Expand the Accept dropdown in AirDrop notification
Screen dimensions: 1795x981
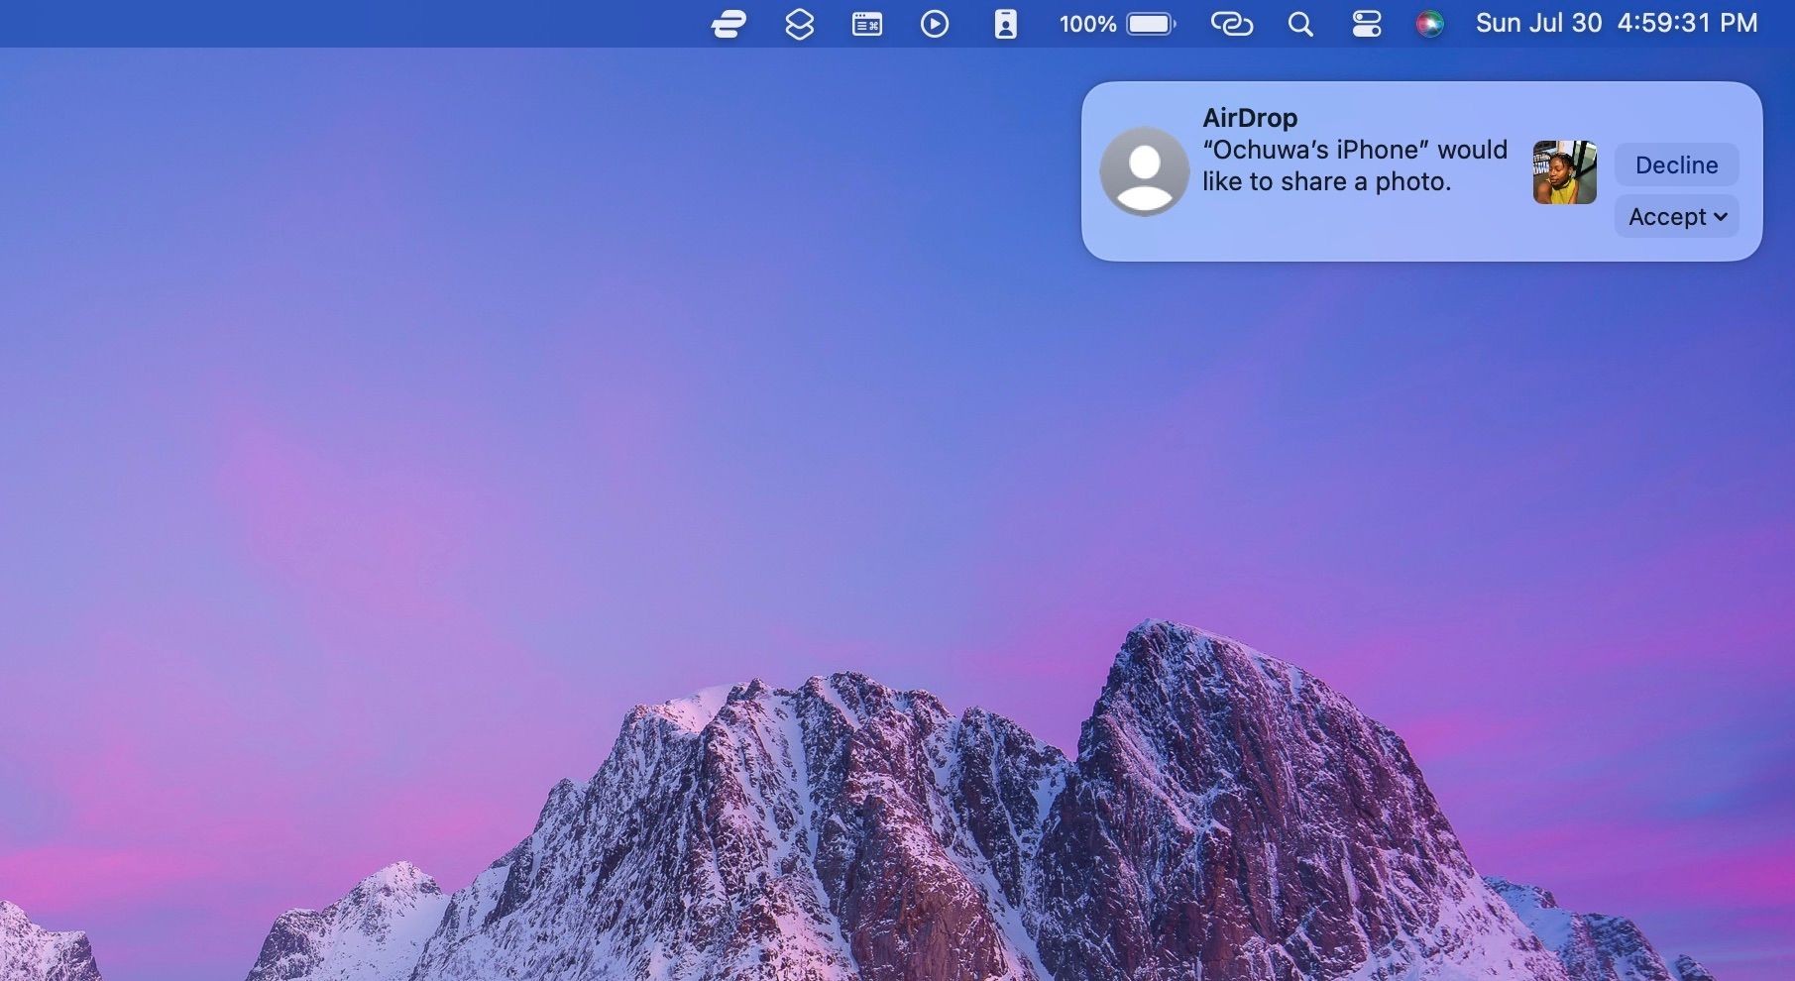tap(1676, 216)
